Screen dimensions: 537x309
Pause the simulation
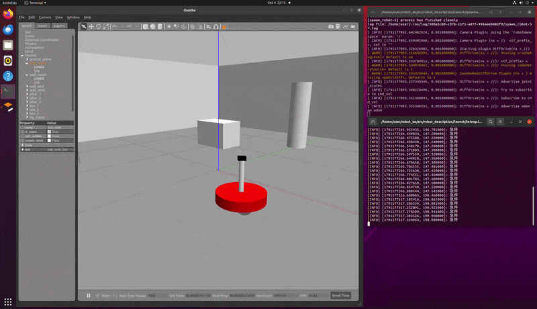coord(89,296)
